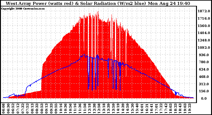
Task: Click the 1872.0 y-axis label
Action: 204,11
